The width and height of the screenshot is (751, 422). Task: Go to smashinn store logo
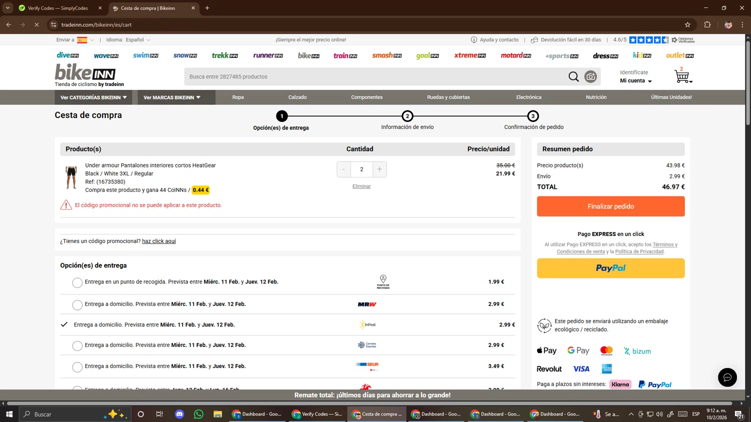click(387, 55)
